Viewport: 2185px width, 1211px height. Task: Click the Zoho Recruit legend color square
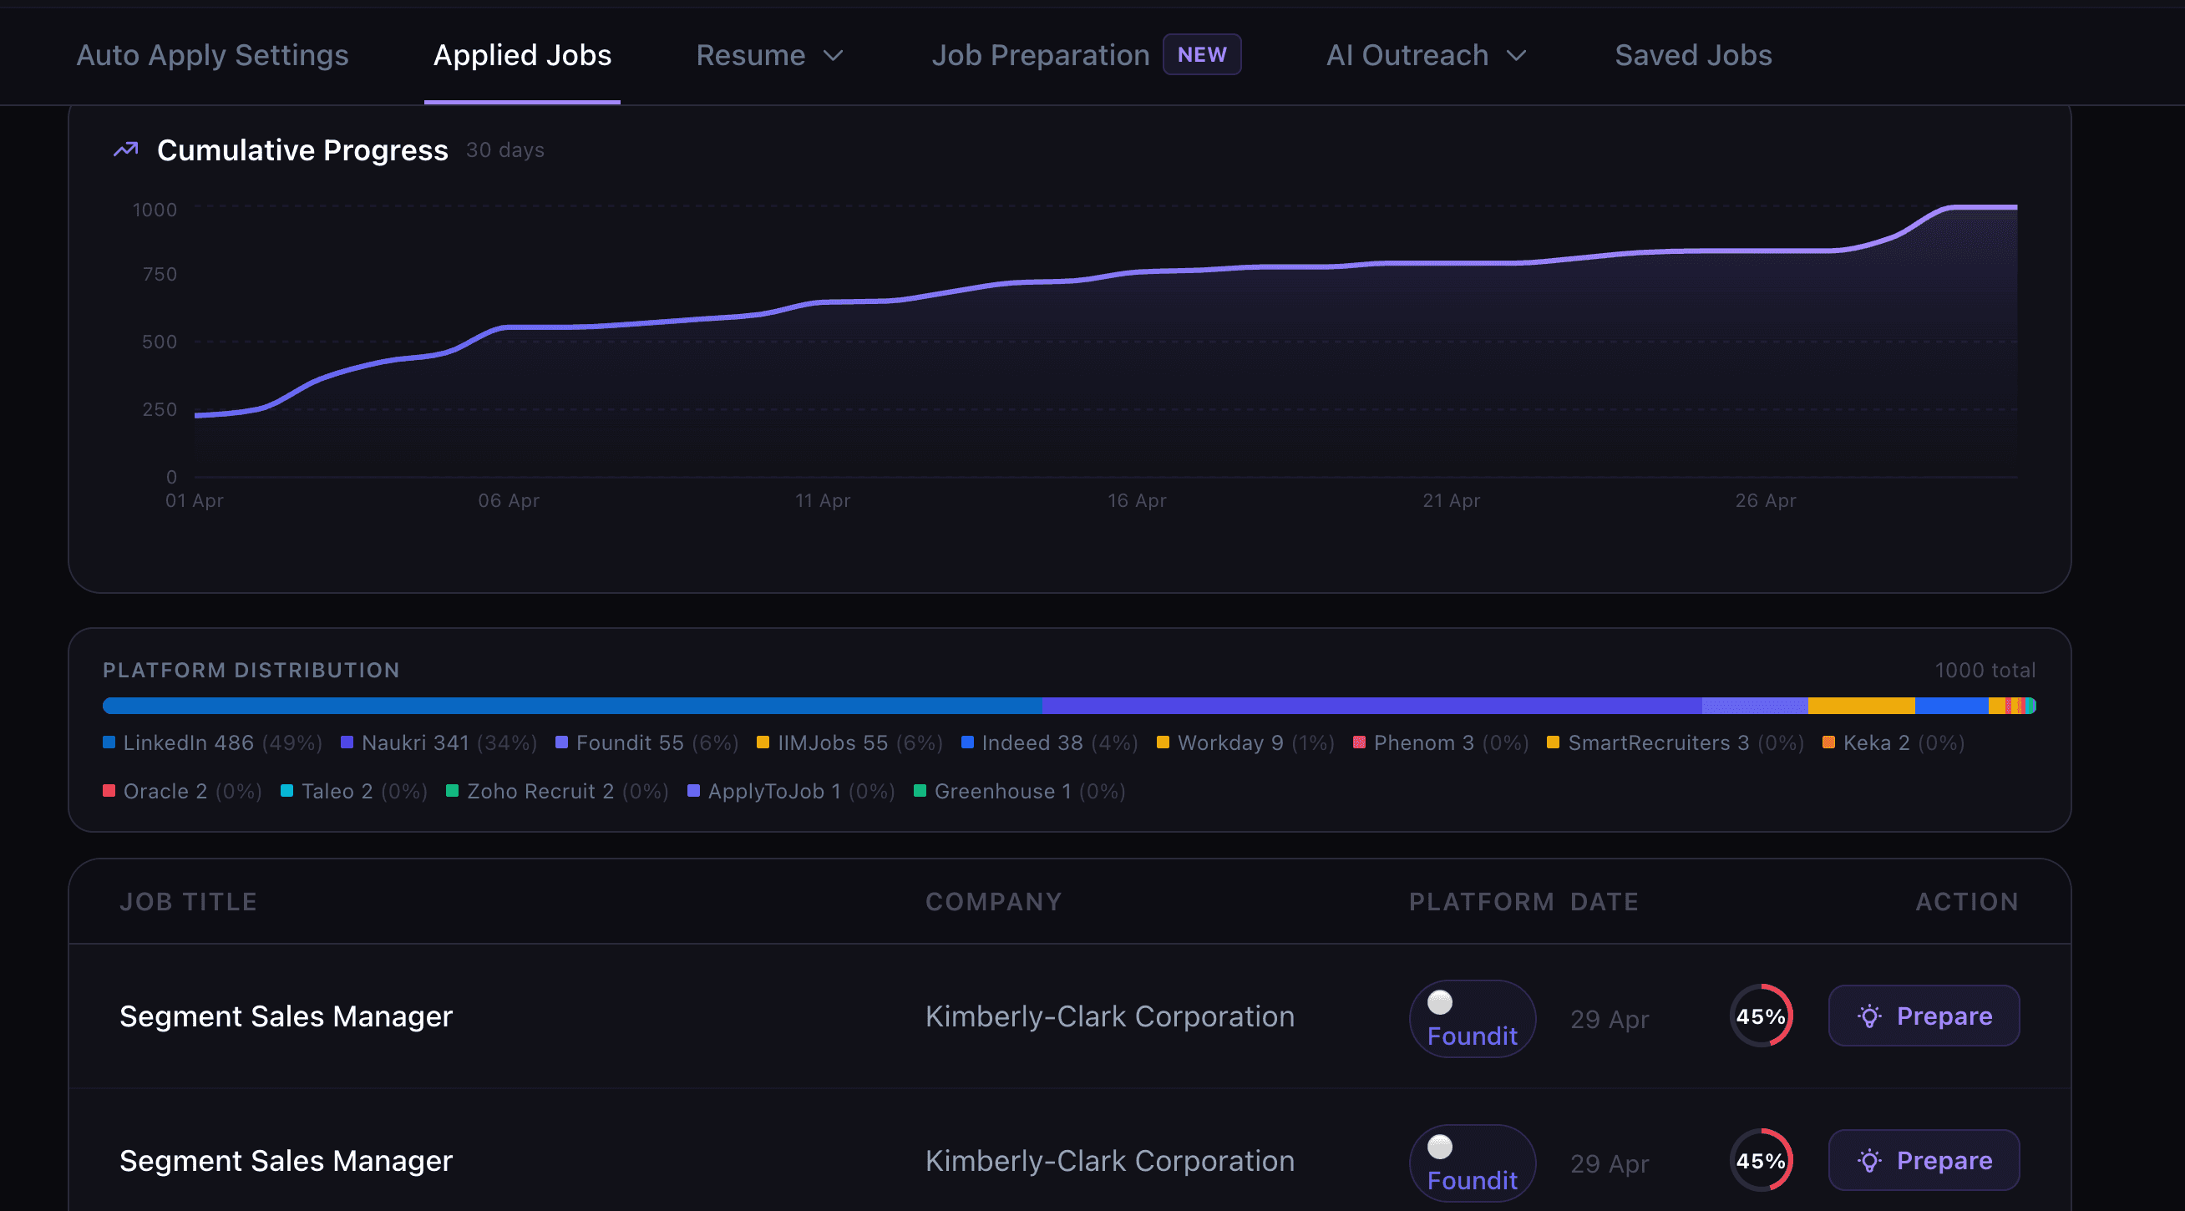pyautogui.click(x=452, y=790)
